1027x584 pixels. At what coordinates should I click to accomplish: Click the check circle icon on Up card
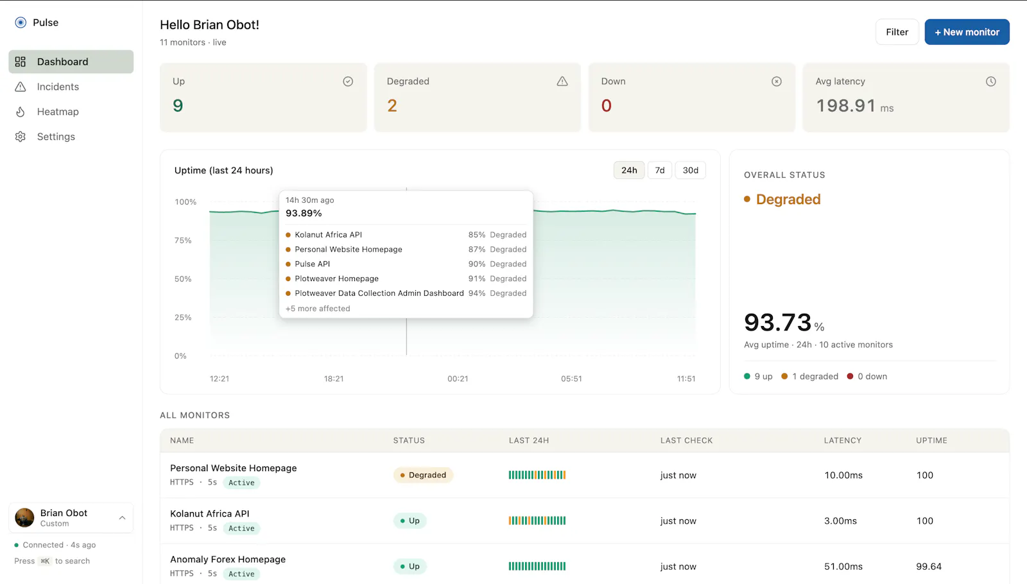click(348, 82)
